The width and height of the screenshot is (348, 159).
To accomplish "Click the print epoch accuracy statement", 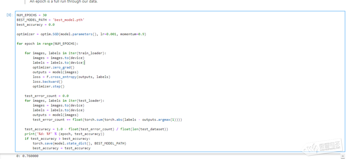I will [64, 134].
